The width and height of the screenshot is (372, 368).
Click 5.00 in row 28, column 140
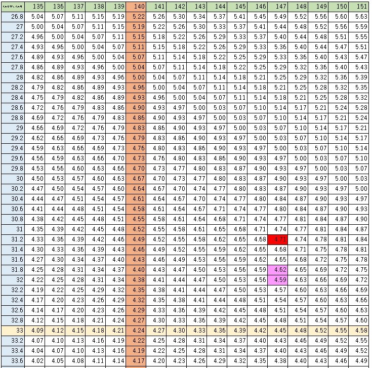136,77
